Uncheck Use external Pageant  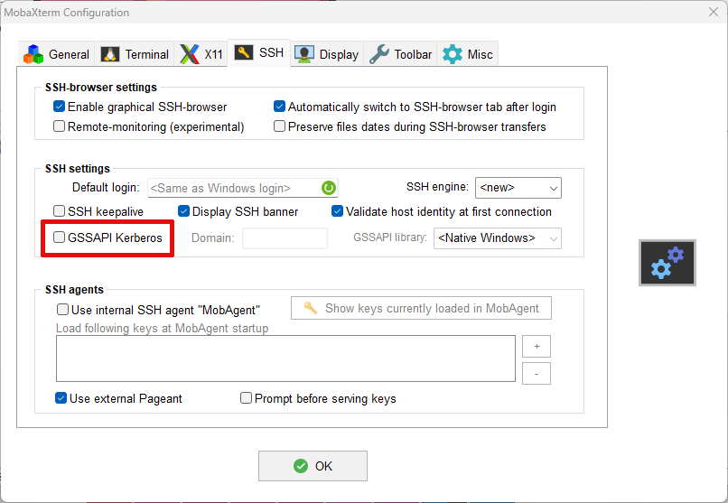[x=61, y=398]
